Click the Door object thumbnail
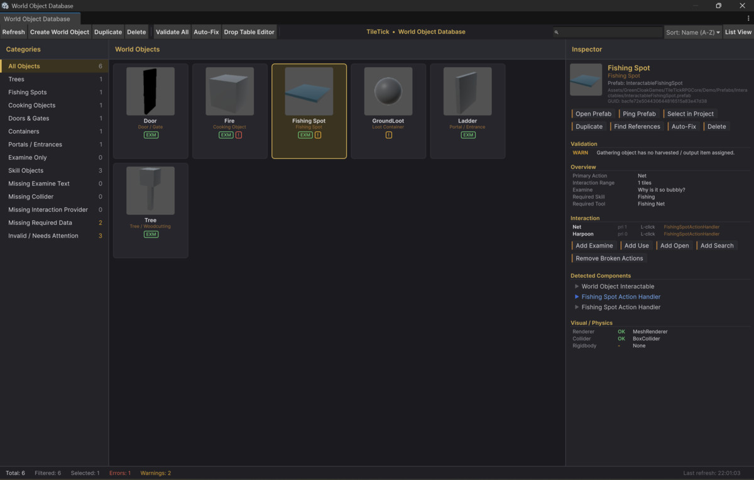 coord(150,91)
